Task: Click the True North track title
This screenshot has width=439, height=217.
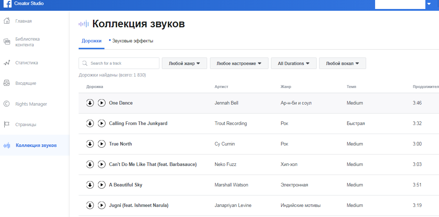Action: click(x=121, y=144)
